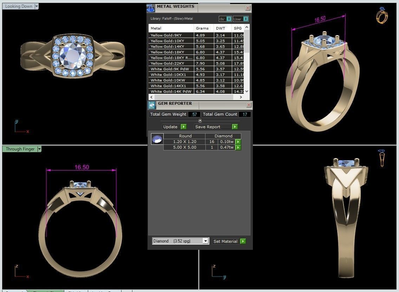Close the Metal Weights panel
The height and width of the screenshot is (292, 399).
248,8
